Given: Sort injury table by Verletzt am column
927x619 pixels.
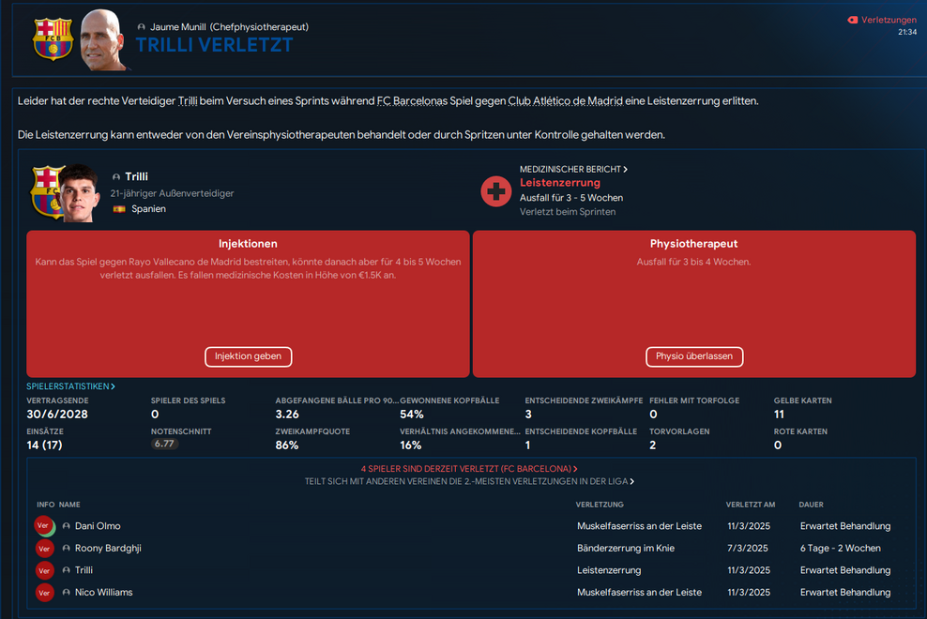Looking at the screenshot, I should [751, 505].
